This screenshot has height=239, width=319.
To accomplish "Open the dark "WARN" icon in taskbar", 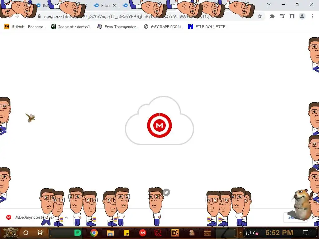I will pyautogui.click(x=207, y=233).
